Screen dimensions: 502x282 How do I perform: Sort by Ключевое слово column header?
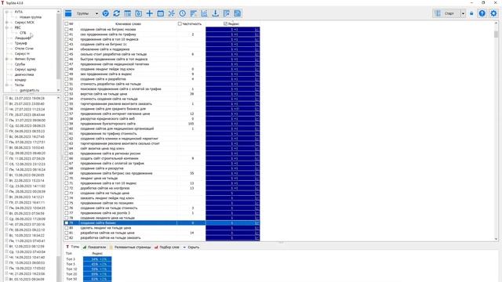[x=128, y=23]
